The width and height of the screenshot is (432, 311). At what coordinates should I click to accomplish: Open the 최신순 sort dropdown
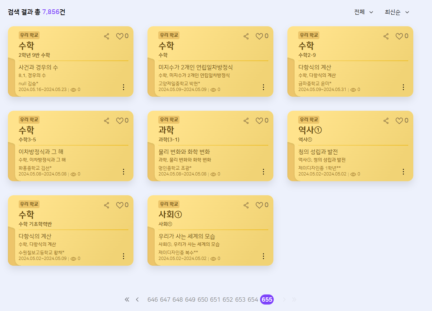[397, 12]
